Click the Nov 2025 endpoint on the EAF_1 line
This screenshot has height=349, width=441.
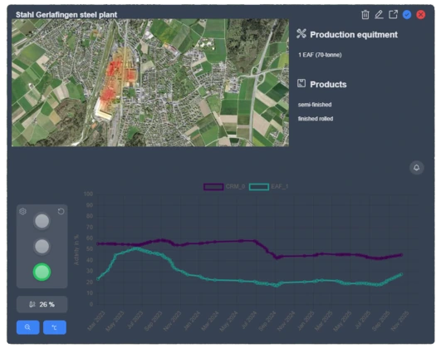tap(401, 274)
